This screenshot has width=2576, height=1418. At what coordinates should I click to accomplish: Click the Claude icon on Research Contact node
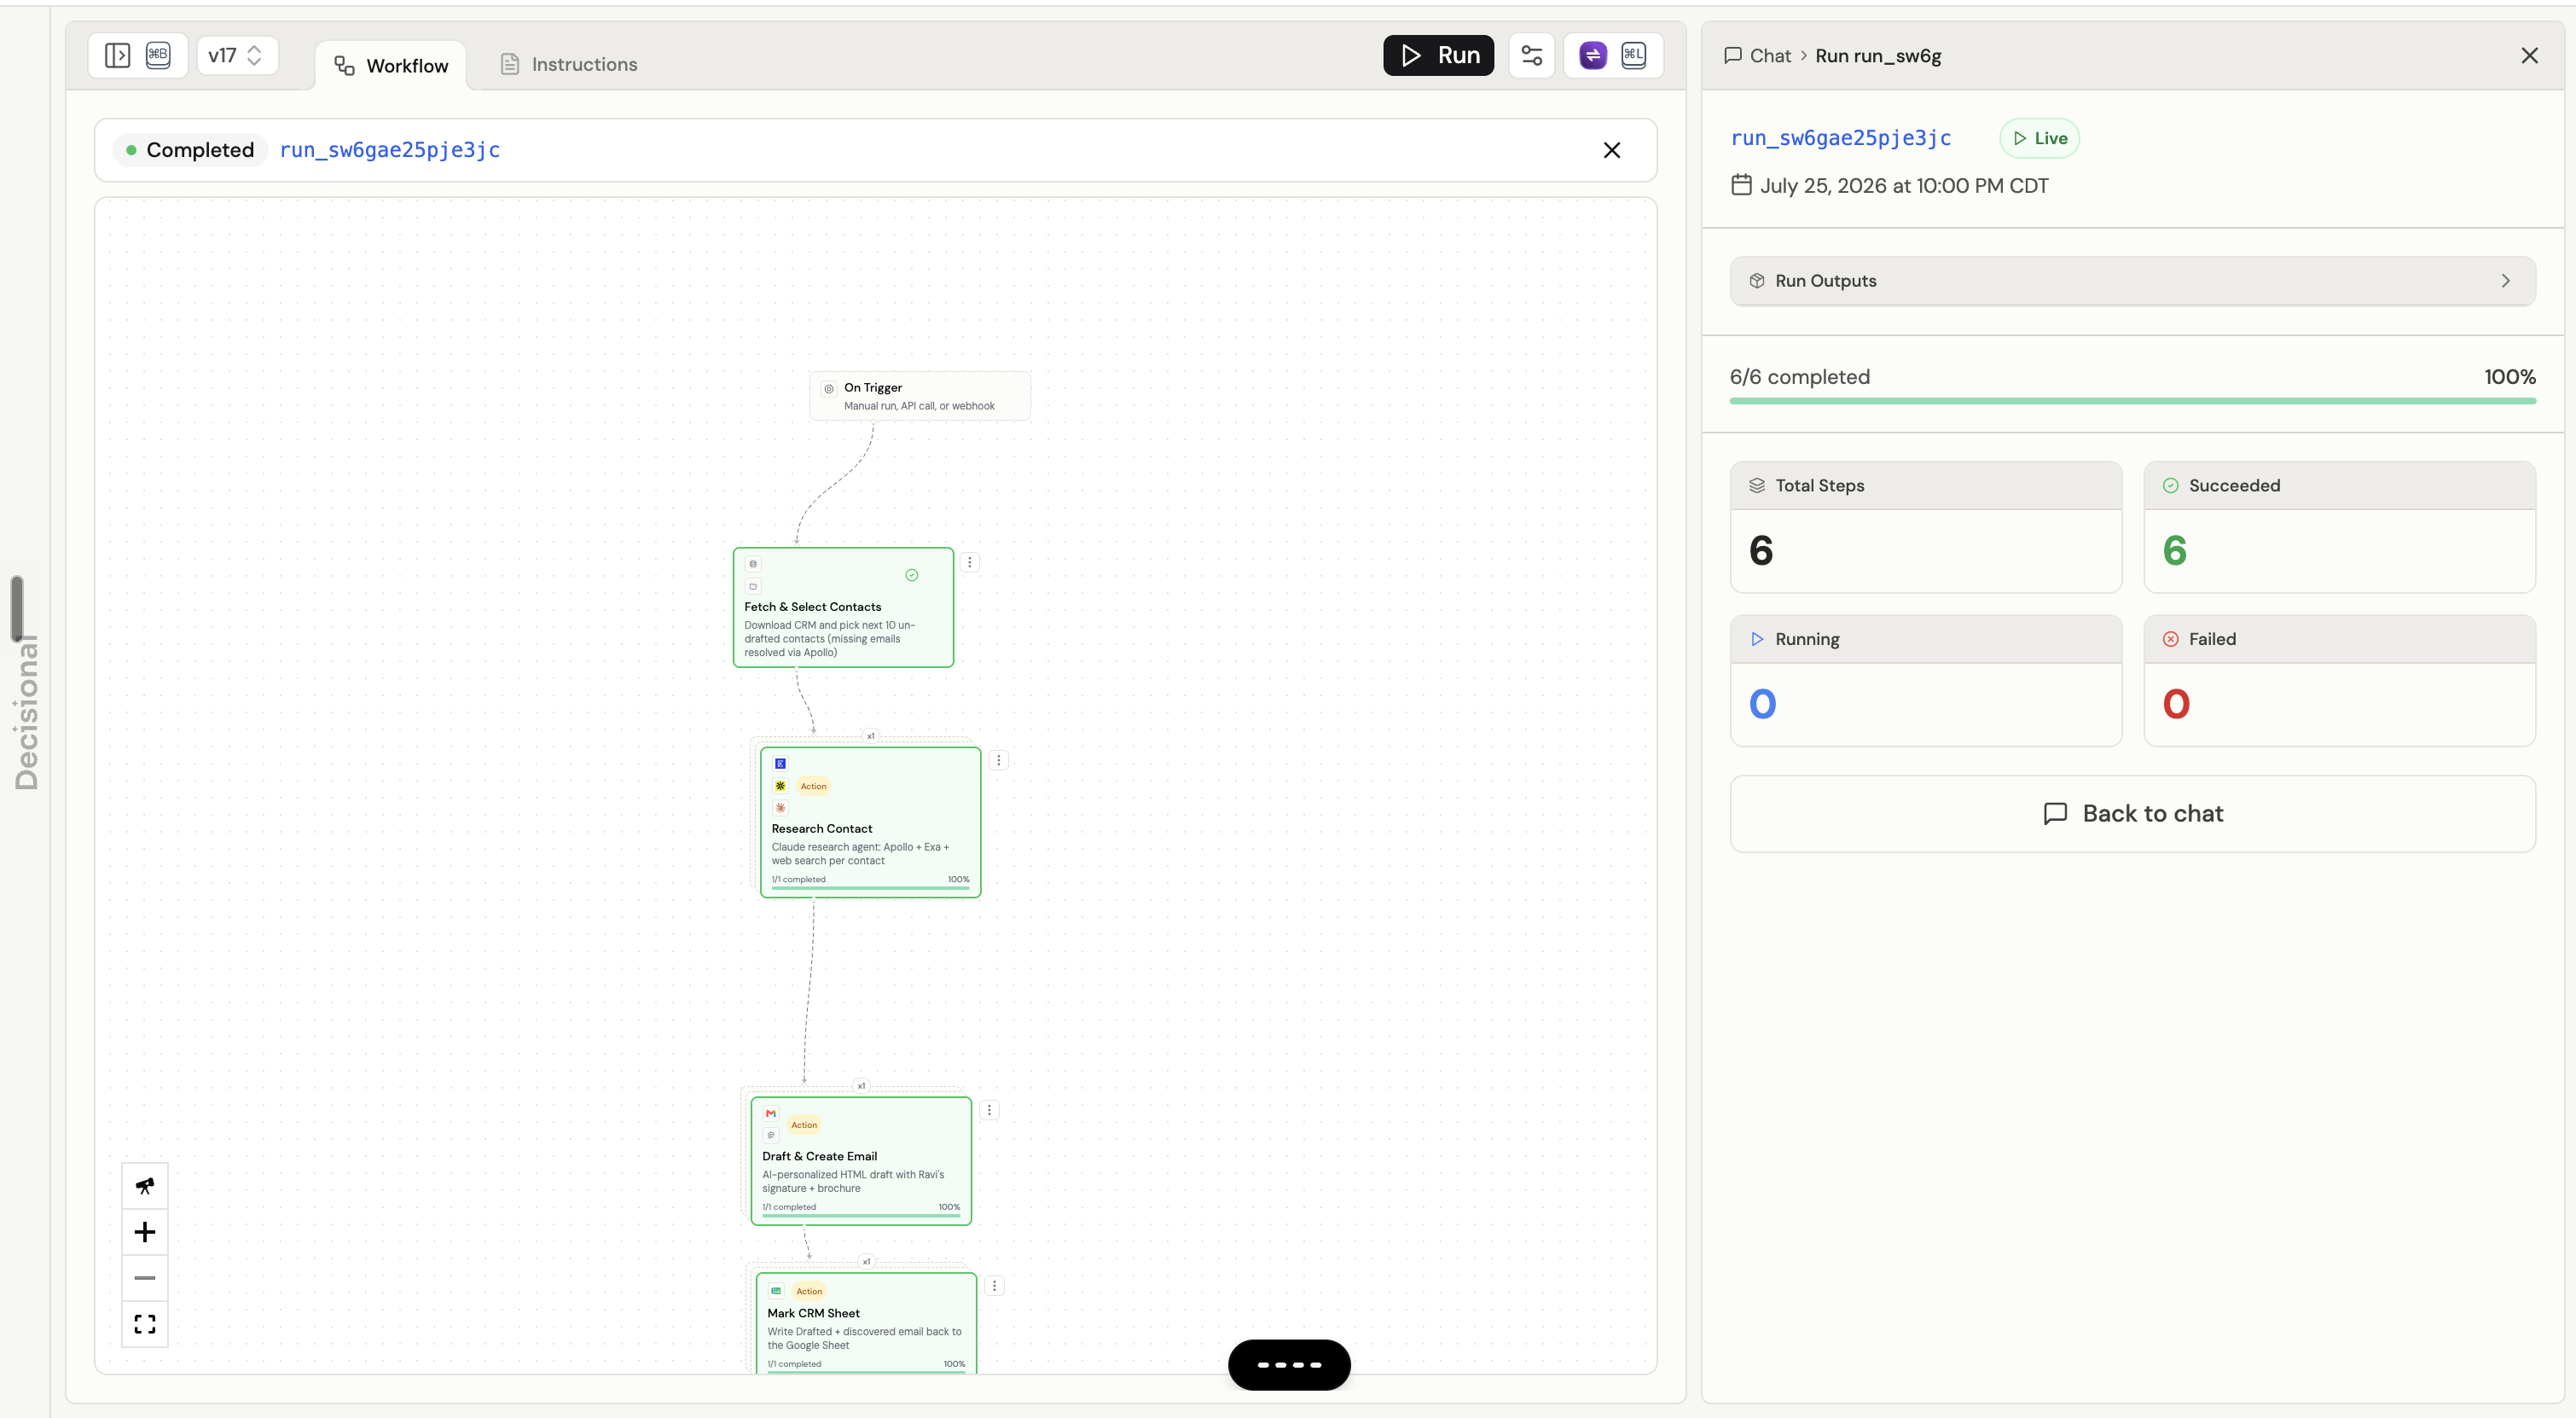click(x=780, y=808)
